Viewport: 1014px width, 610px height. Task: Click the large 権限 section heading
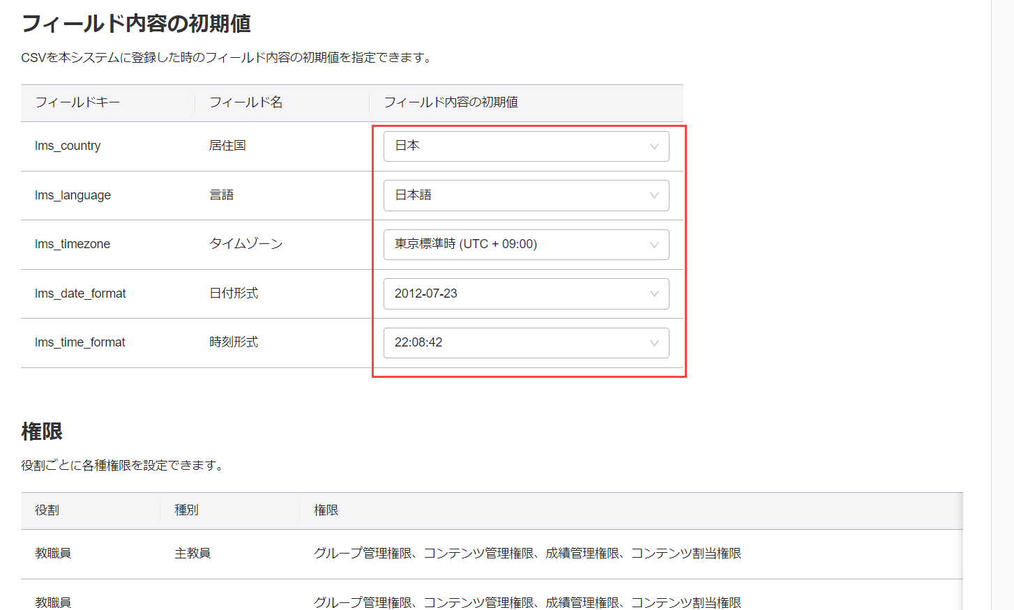(42, 432)
